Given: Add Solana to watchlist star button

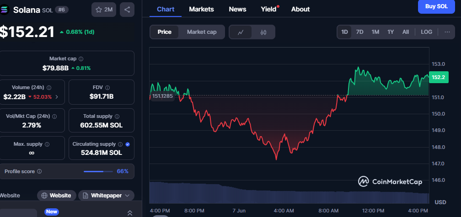Looking at the screenshot, I should (104, 10).
